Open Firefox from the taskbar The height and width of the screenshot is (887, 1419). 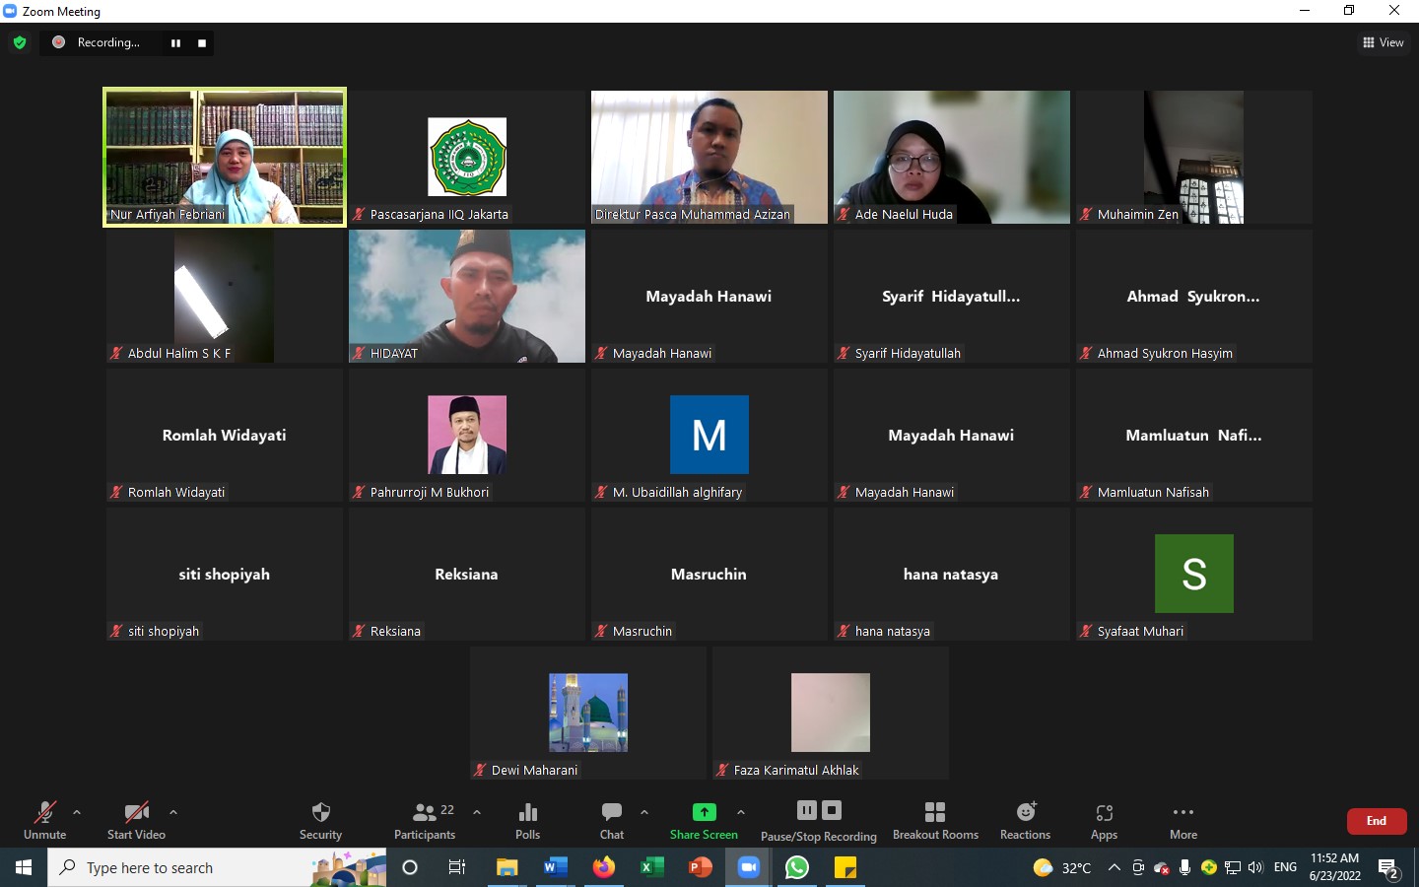click(x=603, y=867)
